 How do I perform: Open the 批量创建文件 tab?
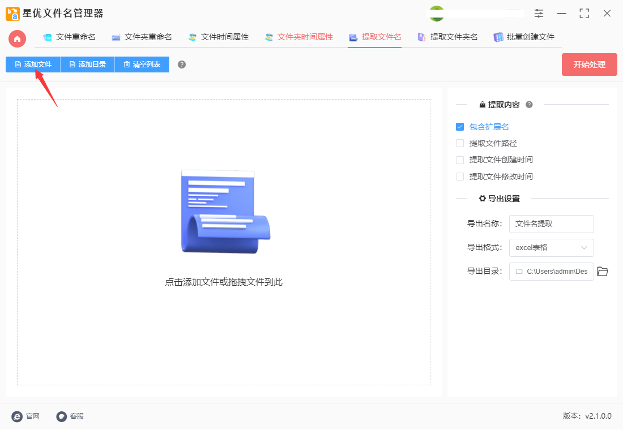click(524, 37)
